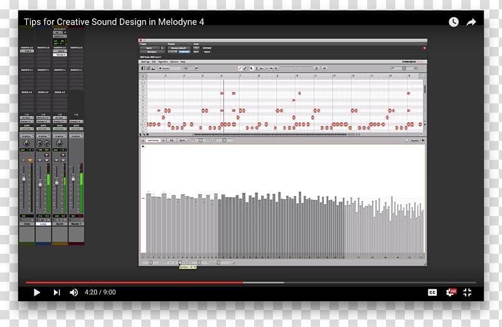Open the Master 1 'no group' dropdown
Image resolution: width=502 pixels, height=327 pixels.
click(x=76, y=136)
